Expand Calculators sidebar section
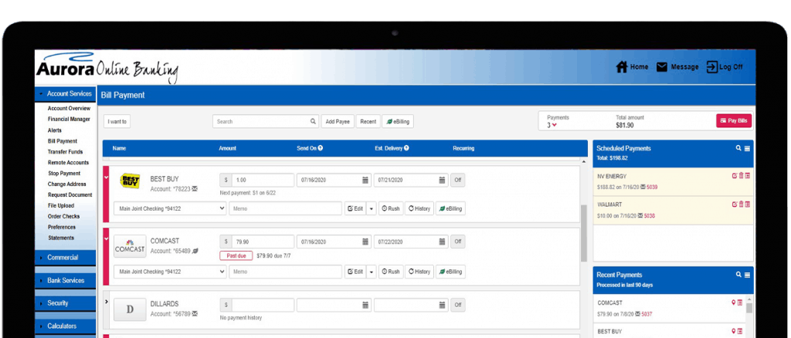Screen dimensions: 791x338 [65, 326]
